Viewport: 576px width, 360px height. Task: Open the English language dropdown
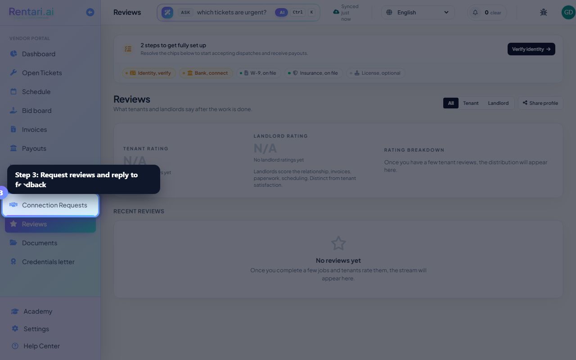418,13
